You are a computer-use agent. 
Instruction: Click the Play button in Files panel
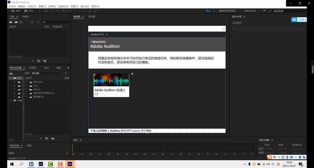(x=33, y=61)
